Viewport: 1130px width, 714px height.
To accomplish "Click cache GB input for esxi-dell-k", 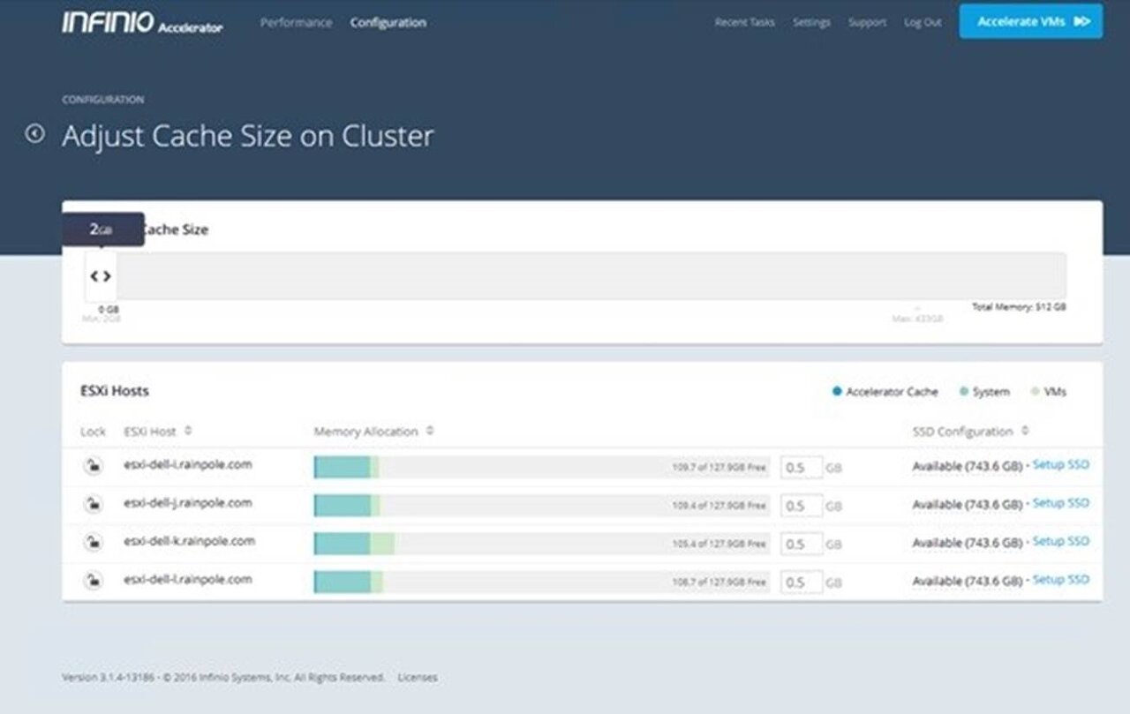I will [802, 544].
